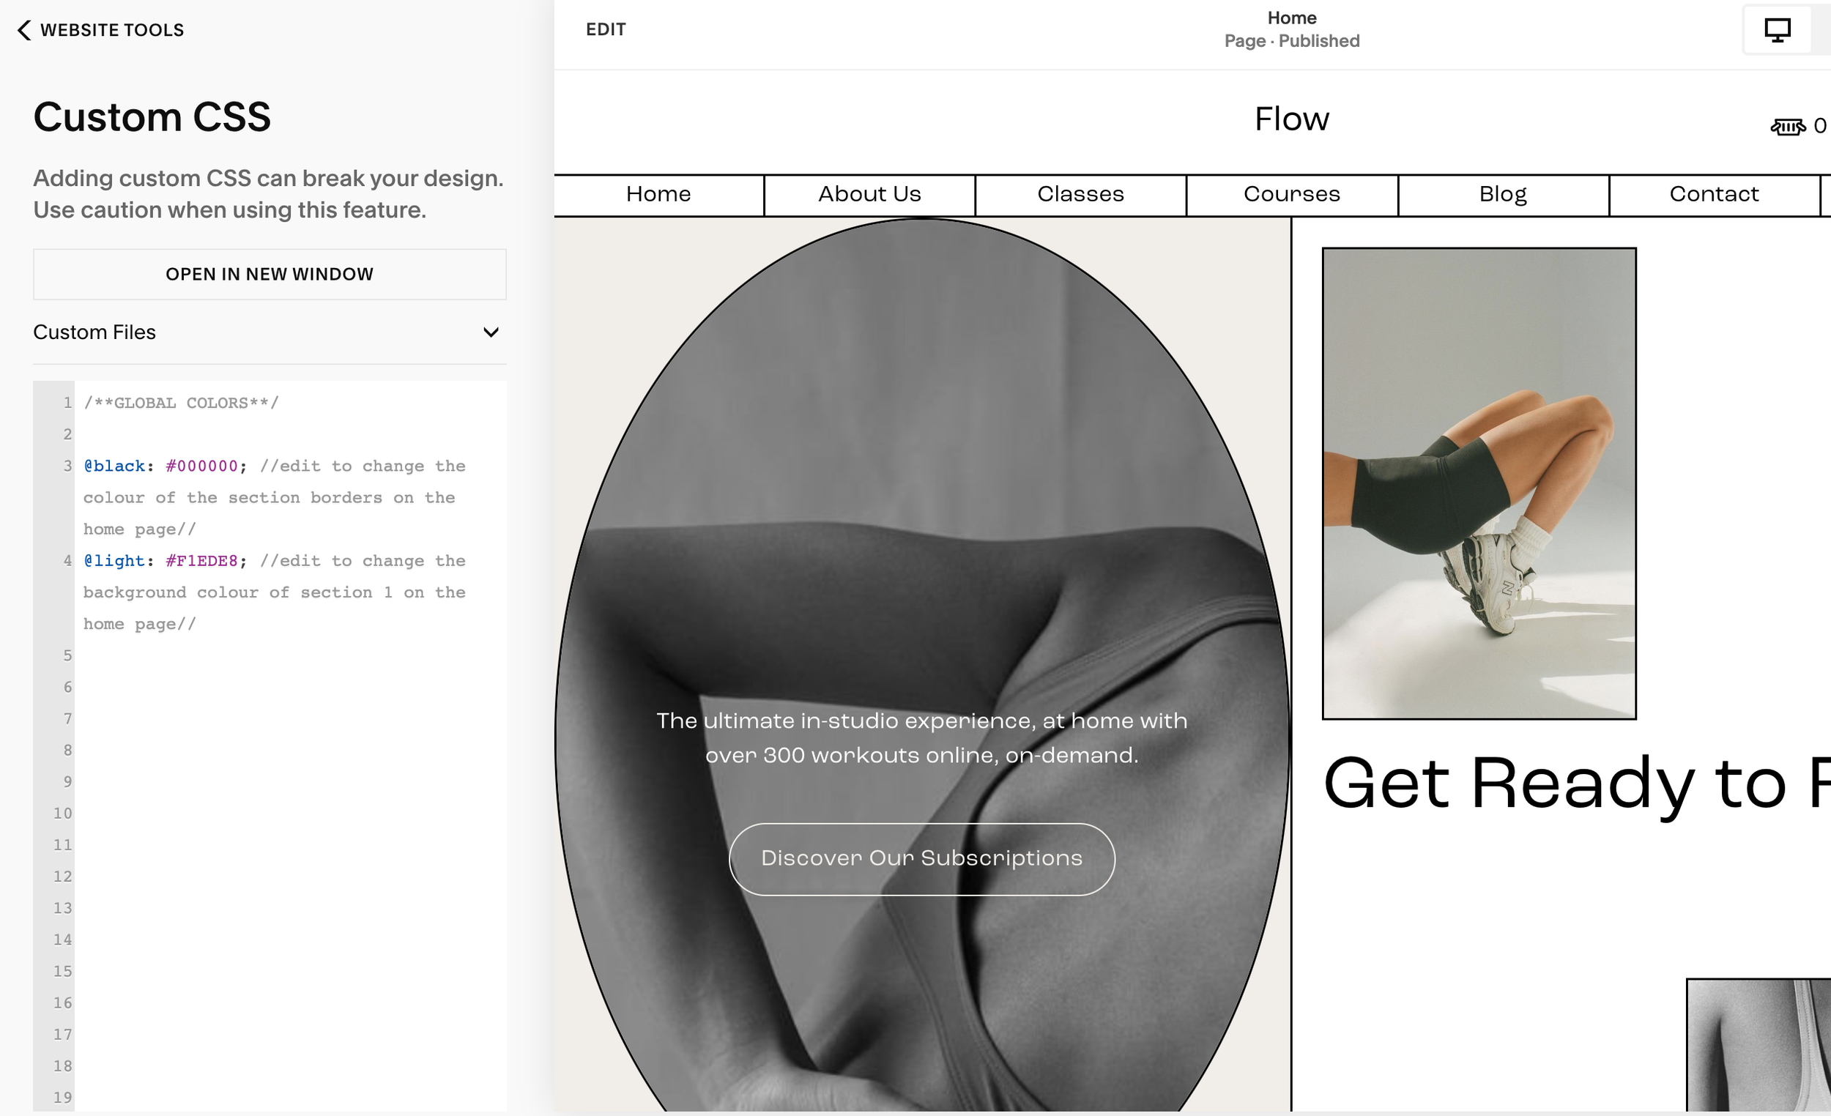Click line number 19 in gutter
This screenshot has height=1116, width=1831.
tap(62, 1098)
